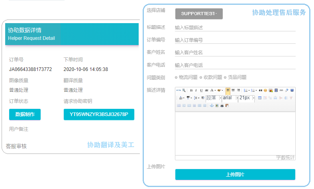The image size is (314, 189).
Task: Switch editor to HTML source view
Action: 179,91
